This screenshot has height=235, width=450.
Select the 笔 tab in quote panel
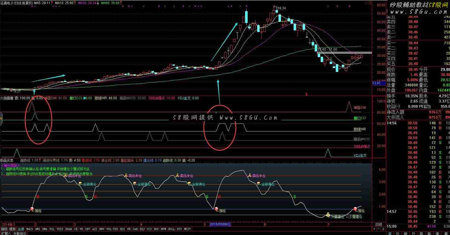pyautogui.click(x=390, y=233)
